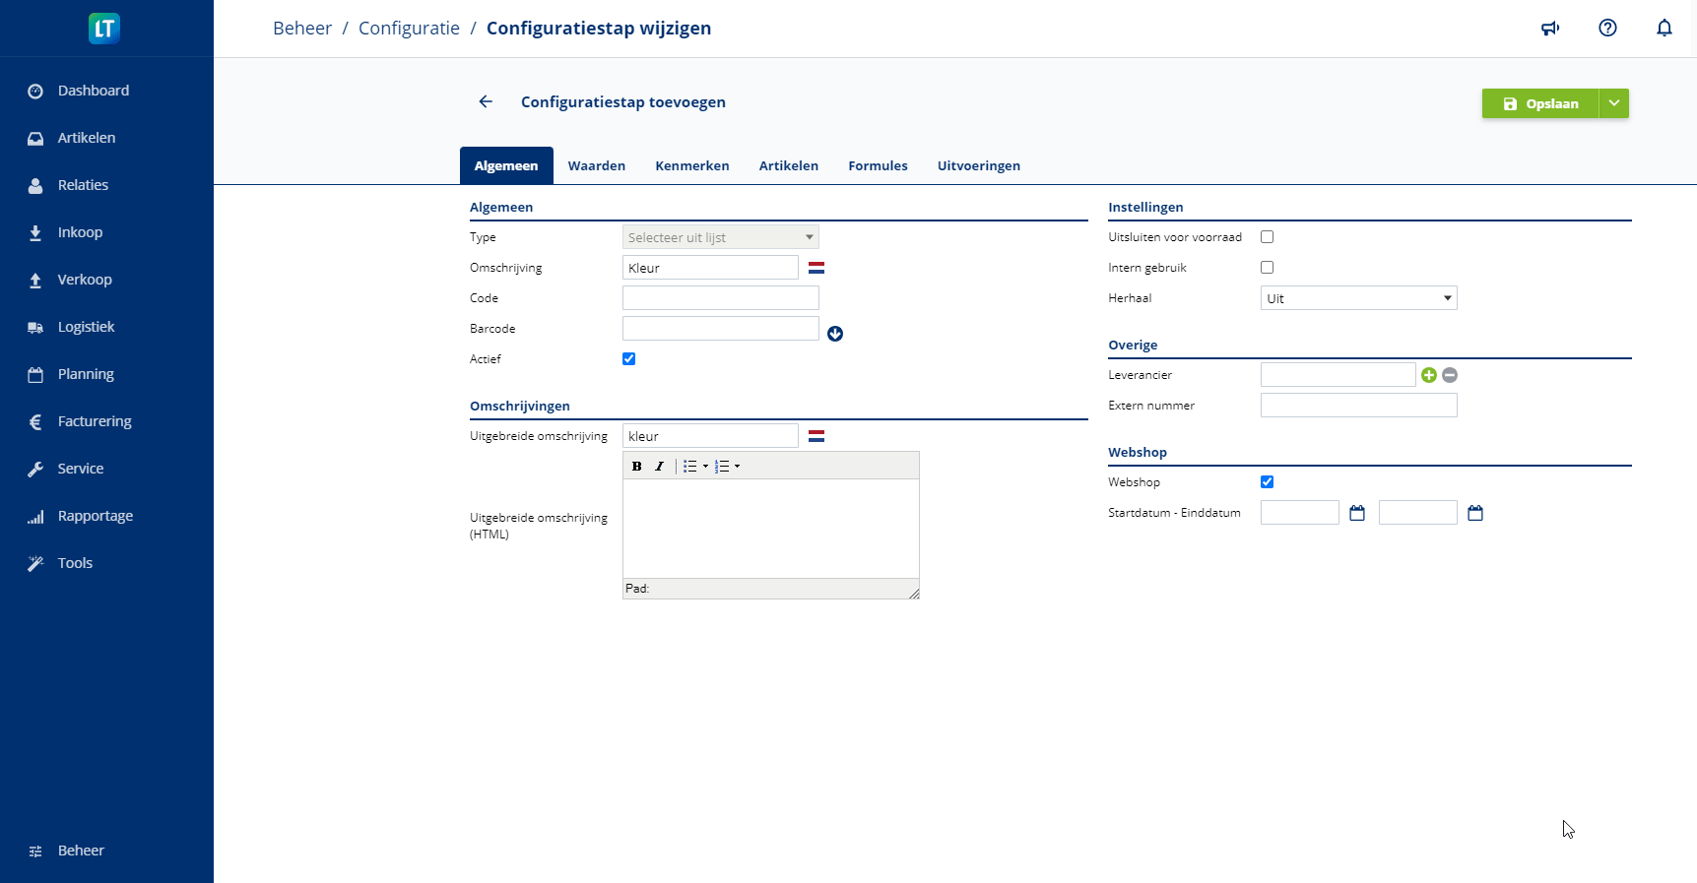Click the announcements megaphone icon

coord(1550,29)
